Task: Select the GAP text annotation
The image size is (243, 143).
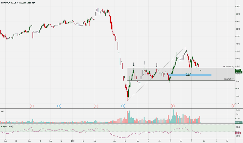Action: click(x=188, y=75)
